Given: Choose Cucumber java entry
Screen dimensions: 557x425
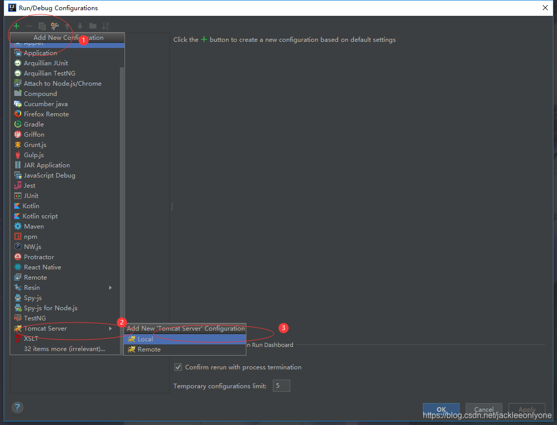Looking at the screenshot, I should [x=65, y=104].
